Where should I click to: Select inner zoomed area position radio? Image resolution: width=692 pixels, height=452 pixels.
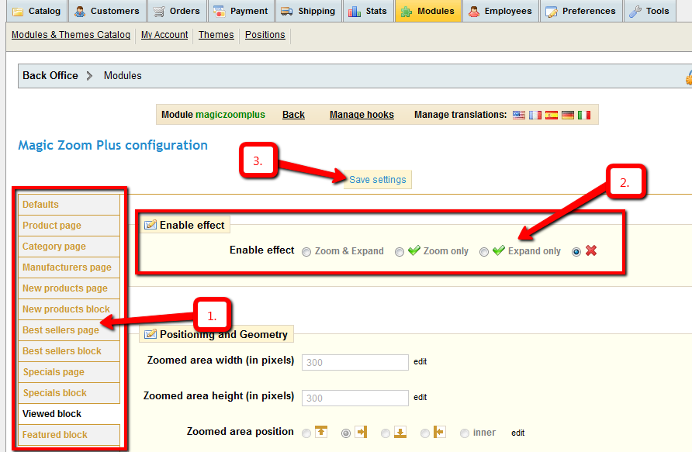point(464,433)
